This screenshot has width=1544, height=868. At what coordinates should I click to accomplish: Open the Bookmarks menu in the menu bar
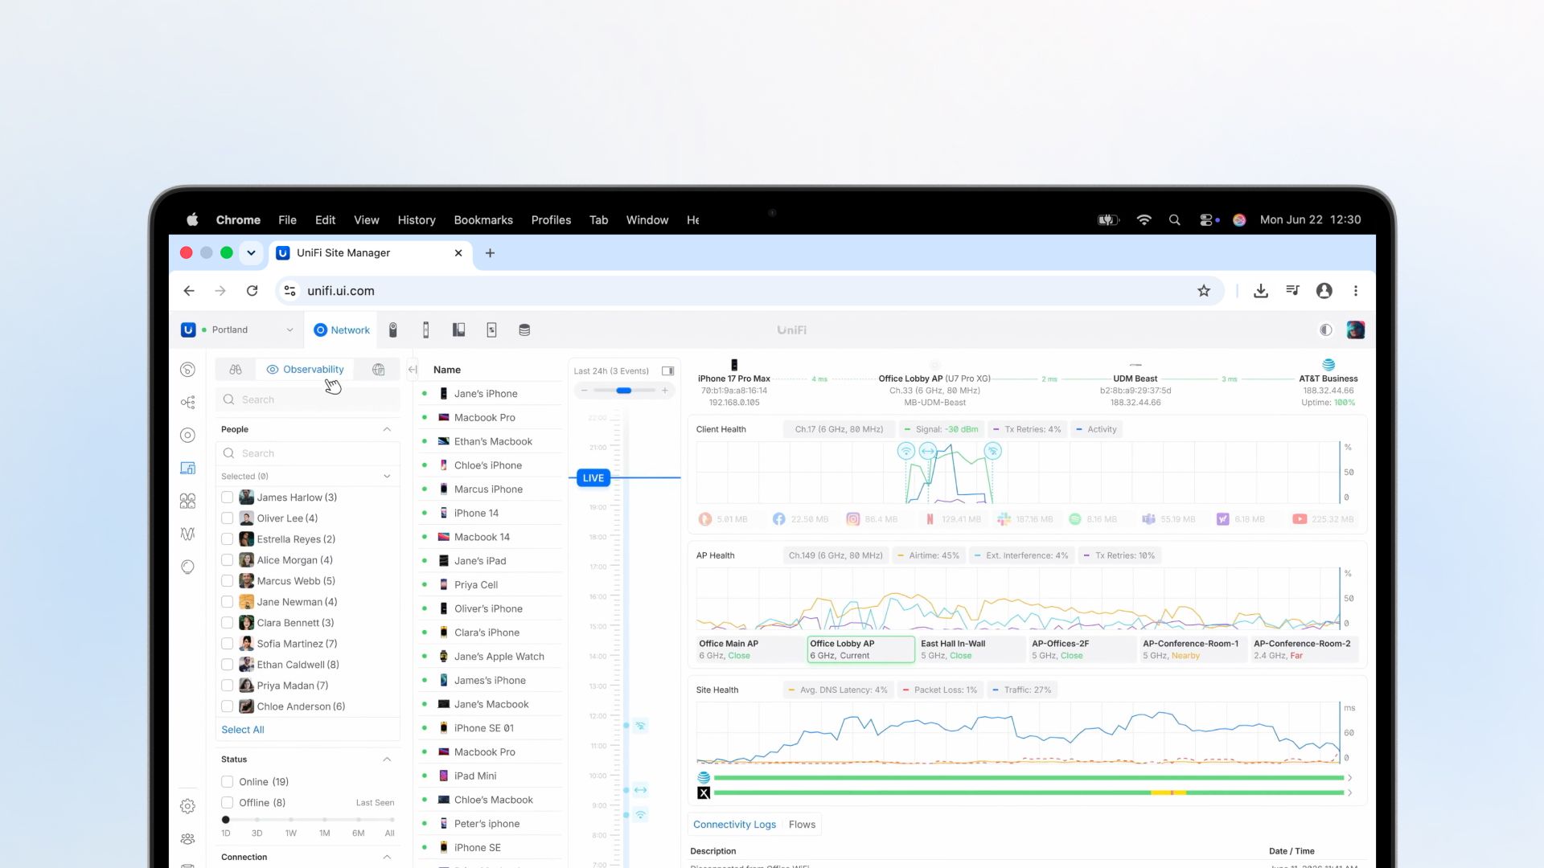[482, 220]
